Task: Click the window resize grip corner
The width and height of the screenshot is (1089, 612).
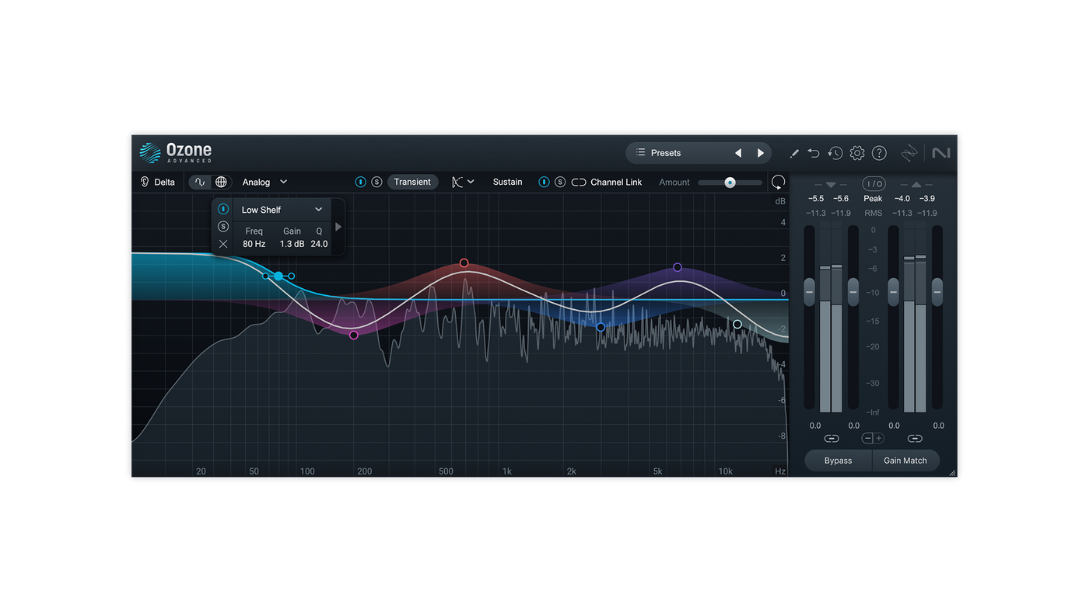Action: (952, 472)
